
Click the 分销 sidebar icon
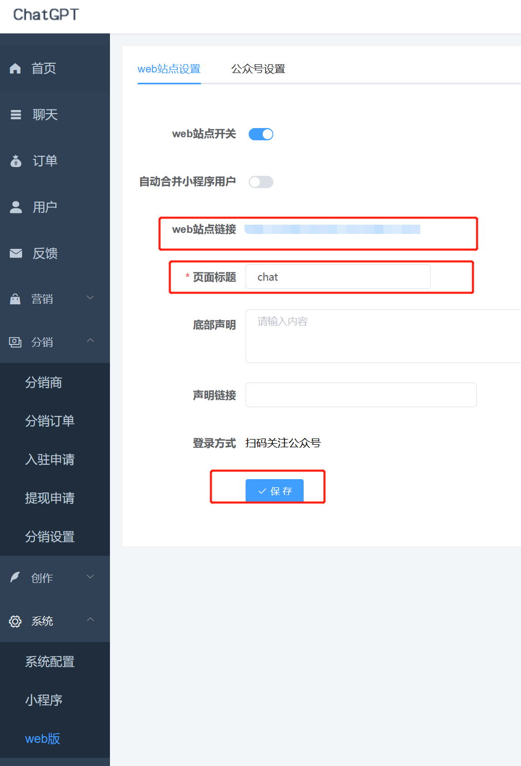pyautogui.click(x=15, y=342)
